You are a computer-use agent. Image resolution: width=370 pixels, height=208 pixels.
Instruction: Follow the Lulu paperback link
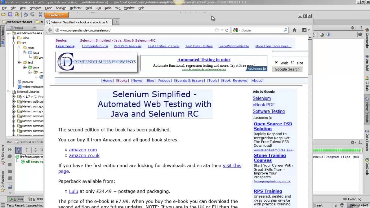click(74, 191)
